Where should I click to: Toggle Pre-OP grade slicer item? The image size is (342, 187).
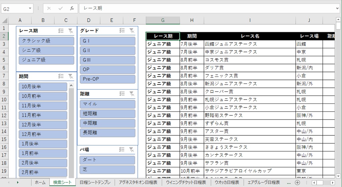pos(108,79)
